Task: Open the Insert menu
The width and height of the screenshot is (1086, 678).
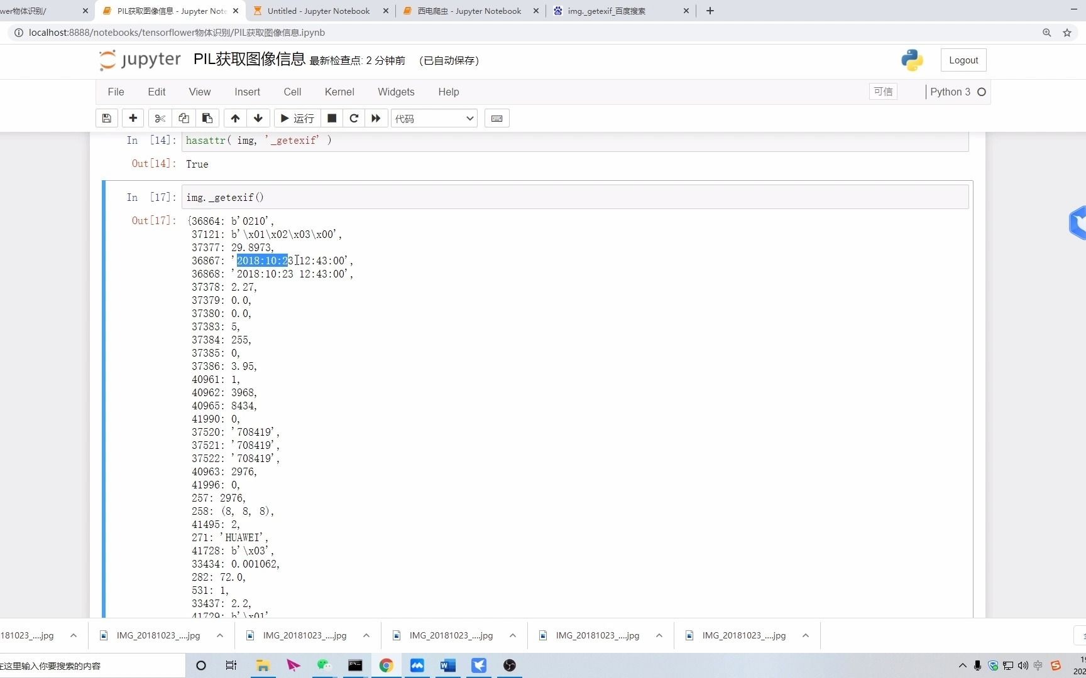Action: [247, 92]
